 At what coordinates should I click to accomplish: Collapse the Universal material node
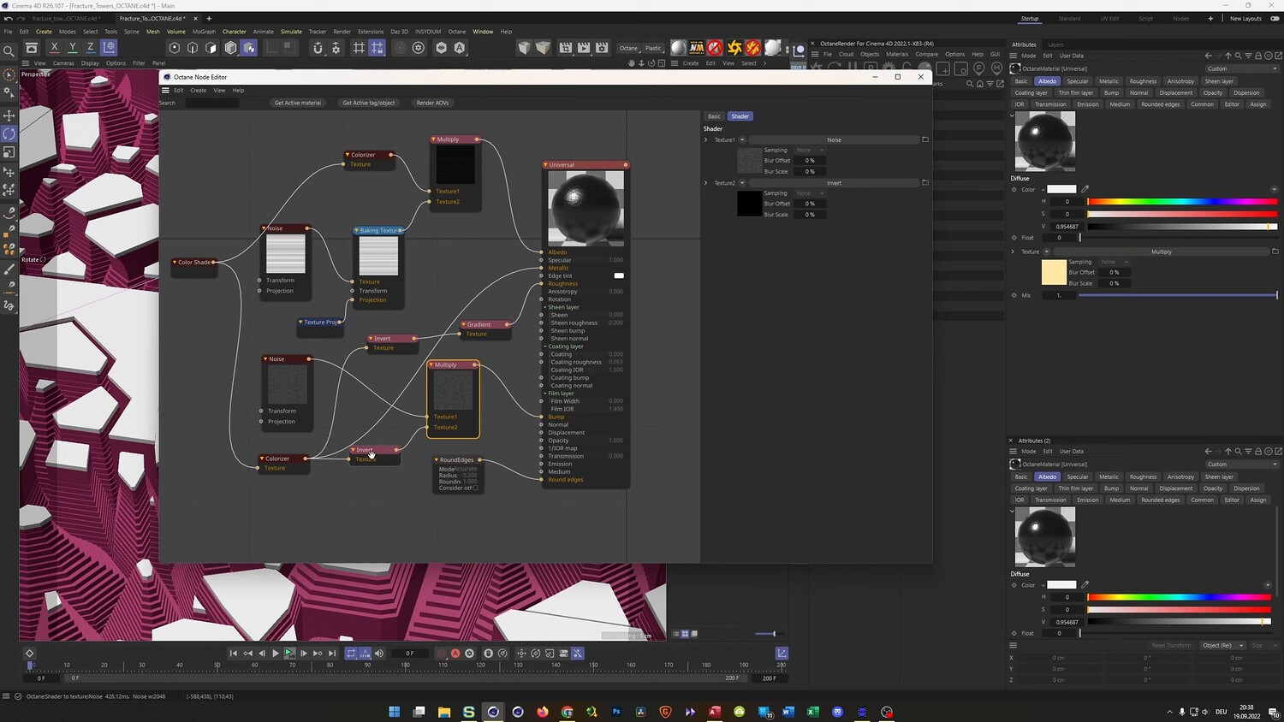[545, 165]
